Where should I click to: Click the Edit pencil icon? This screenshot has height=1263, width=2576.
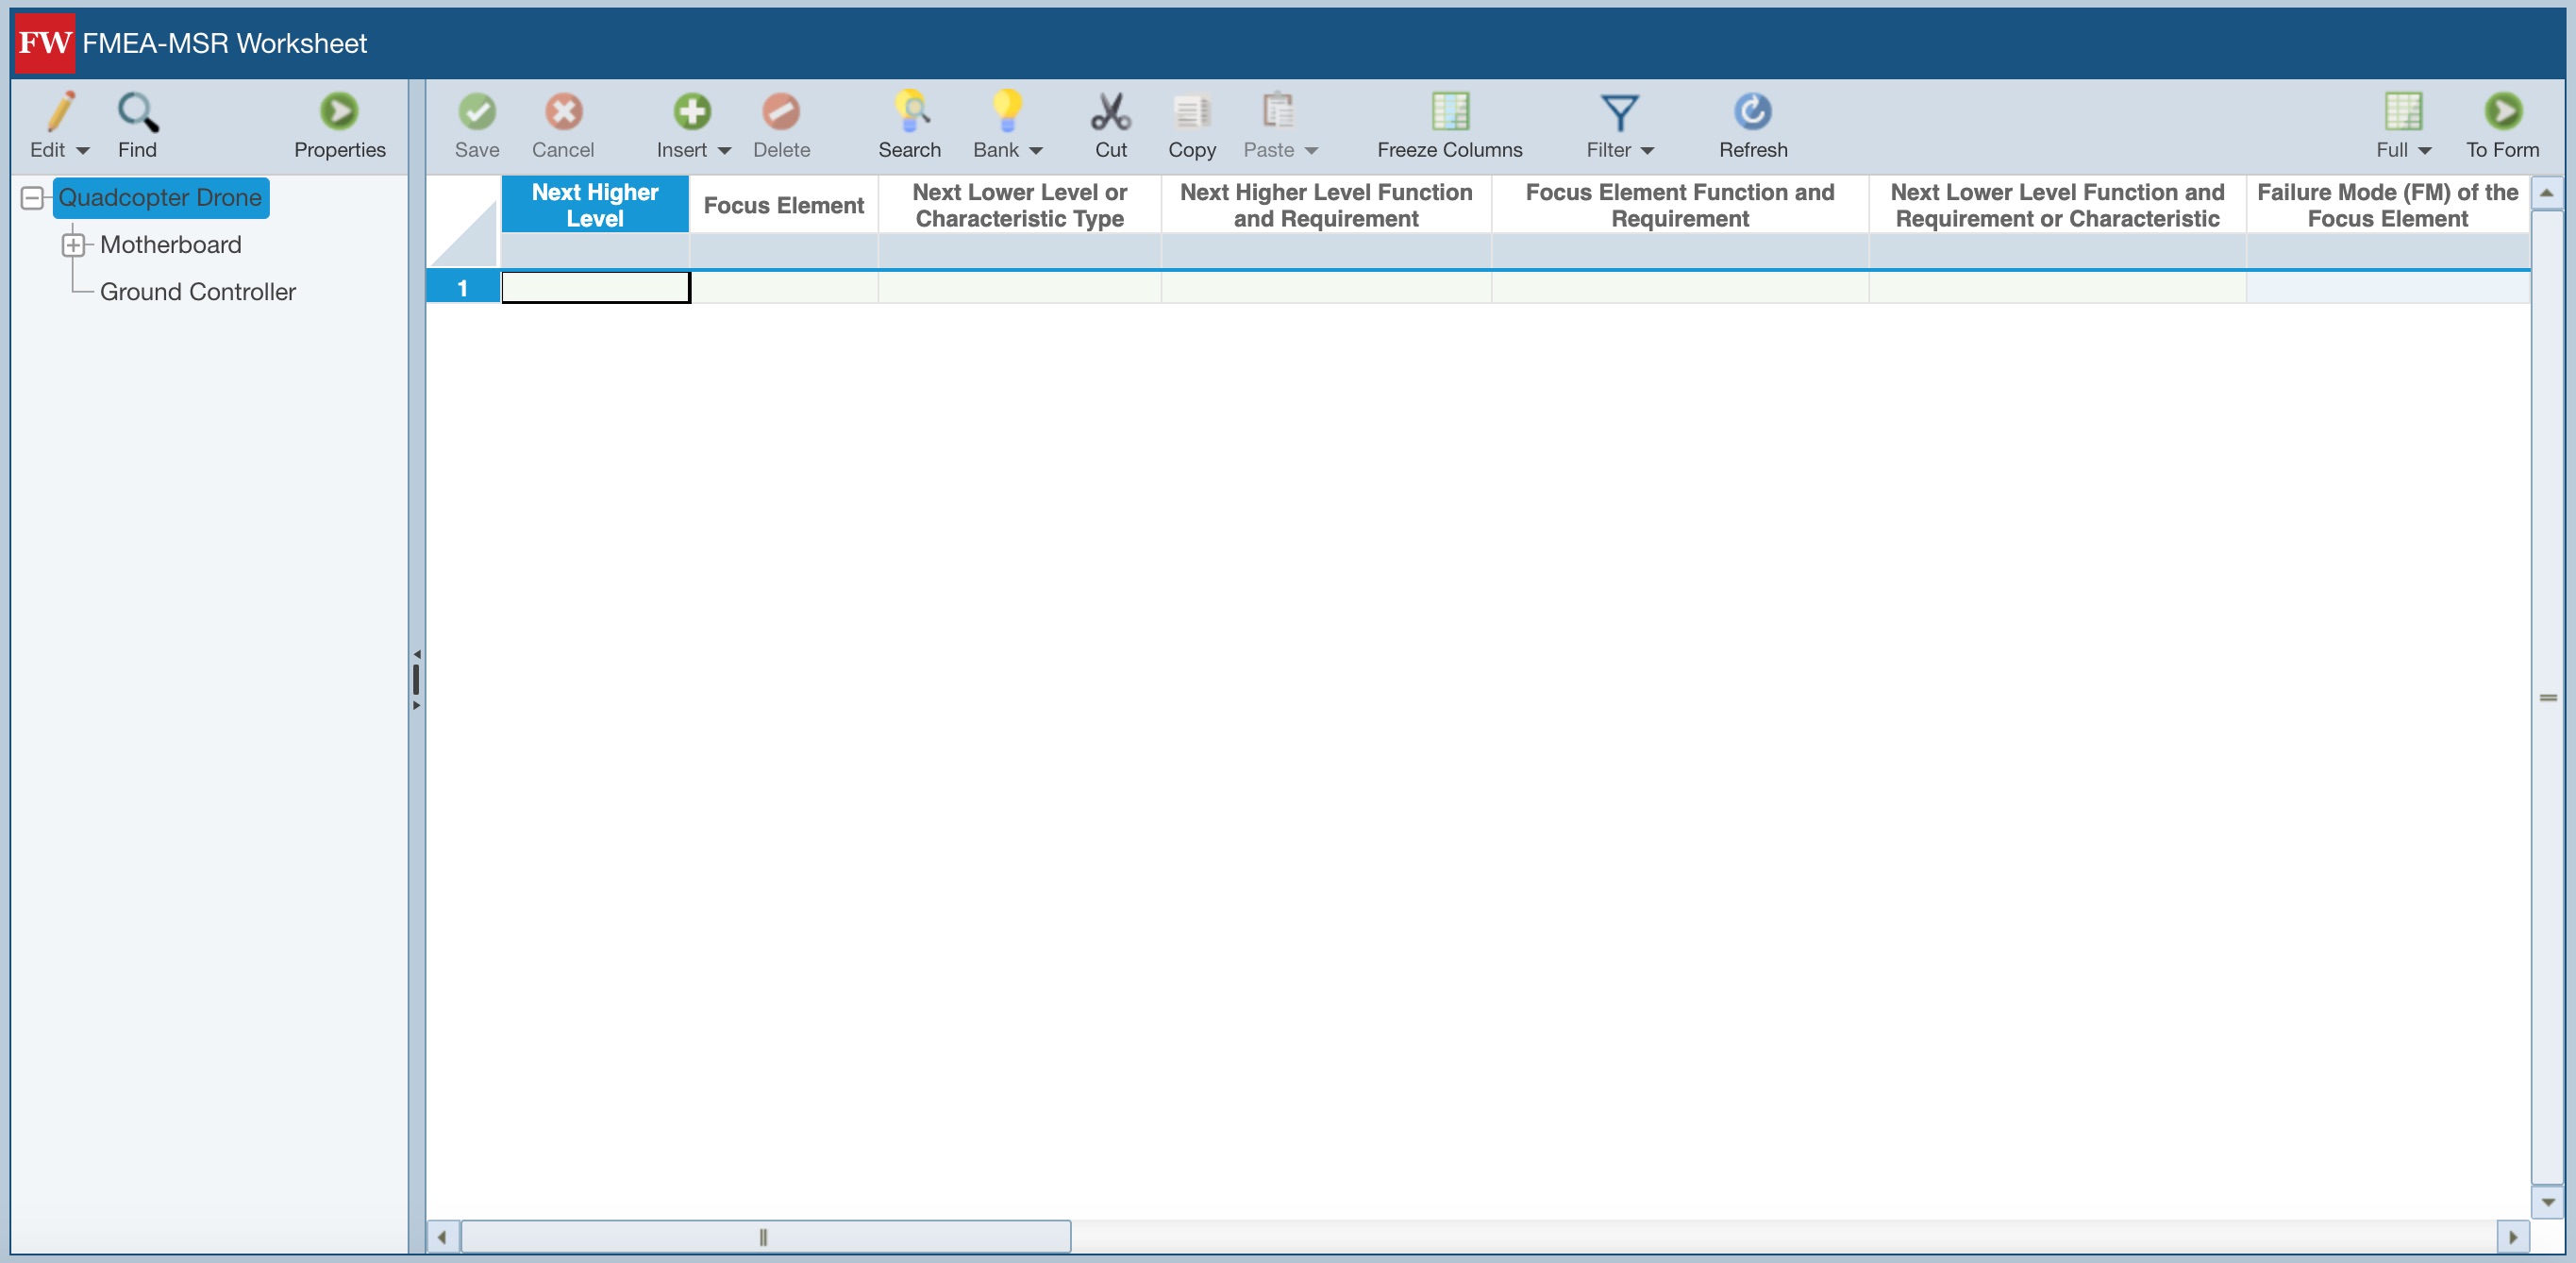60,111
